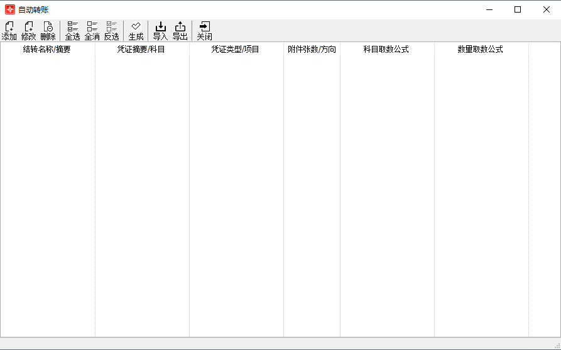The width and height of the screenshot is (561, 350).
Task: Click the 附件张数/方向 column header
Action: coord(312,49)
